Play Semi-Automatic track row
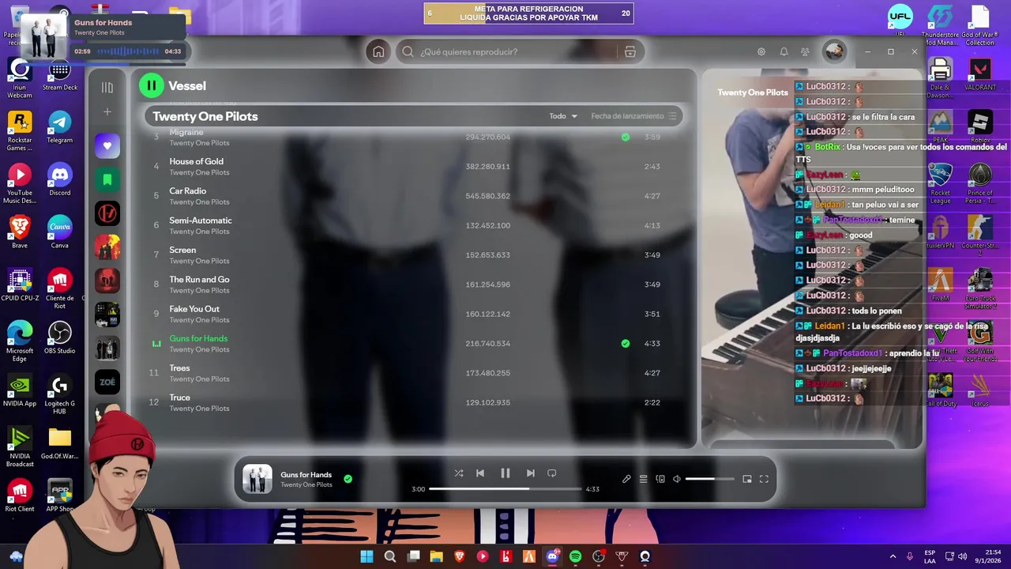 (415, 226)
